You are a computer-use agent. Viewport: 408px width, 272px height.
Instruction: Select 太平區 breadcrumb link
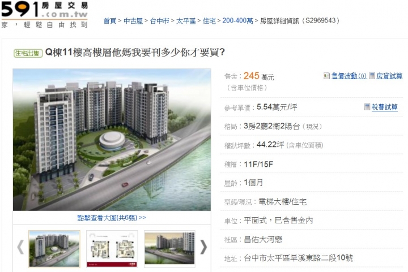186,21
